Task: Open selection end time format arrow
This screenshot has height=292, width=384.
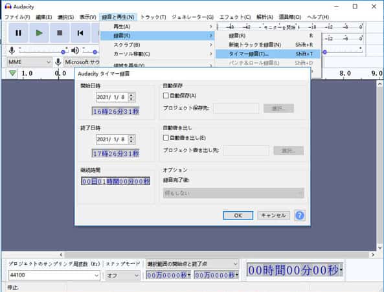Action: tap(237, 275)
